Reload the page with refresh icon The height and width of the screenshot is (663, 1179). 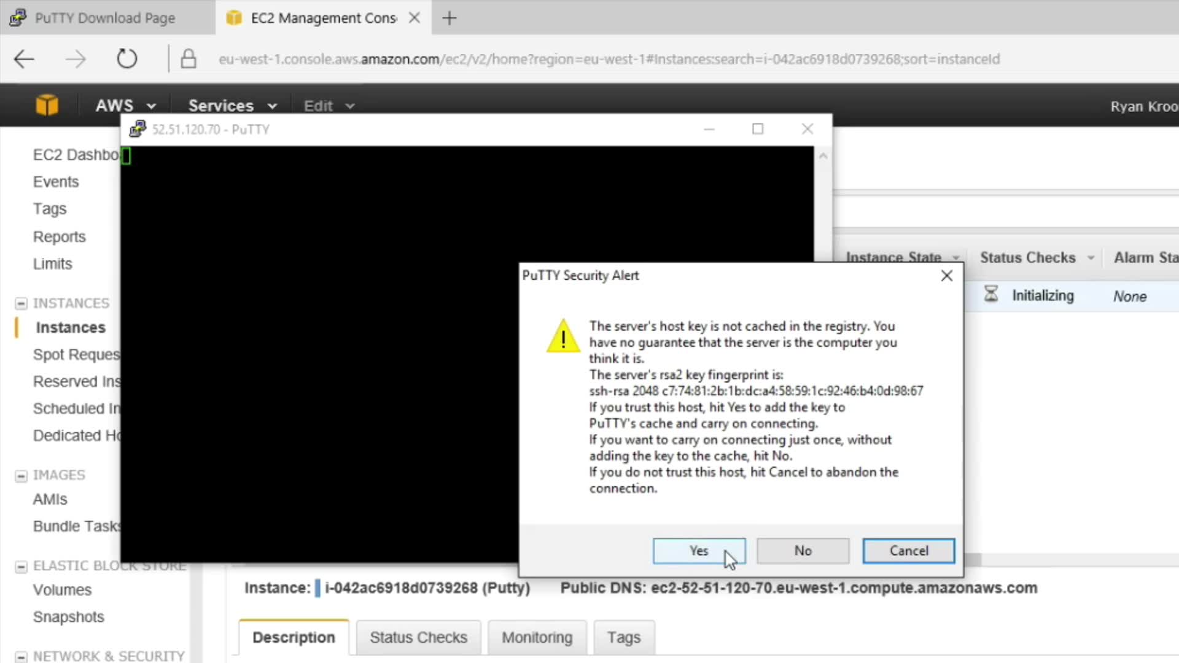tap(126, 59)
